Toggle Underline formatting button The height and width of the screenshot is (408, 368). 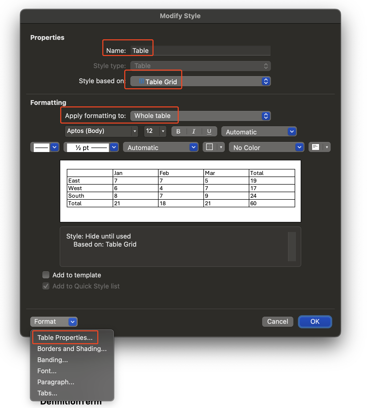pos(209,131)
